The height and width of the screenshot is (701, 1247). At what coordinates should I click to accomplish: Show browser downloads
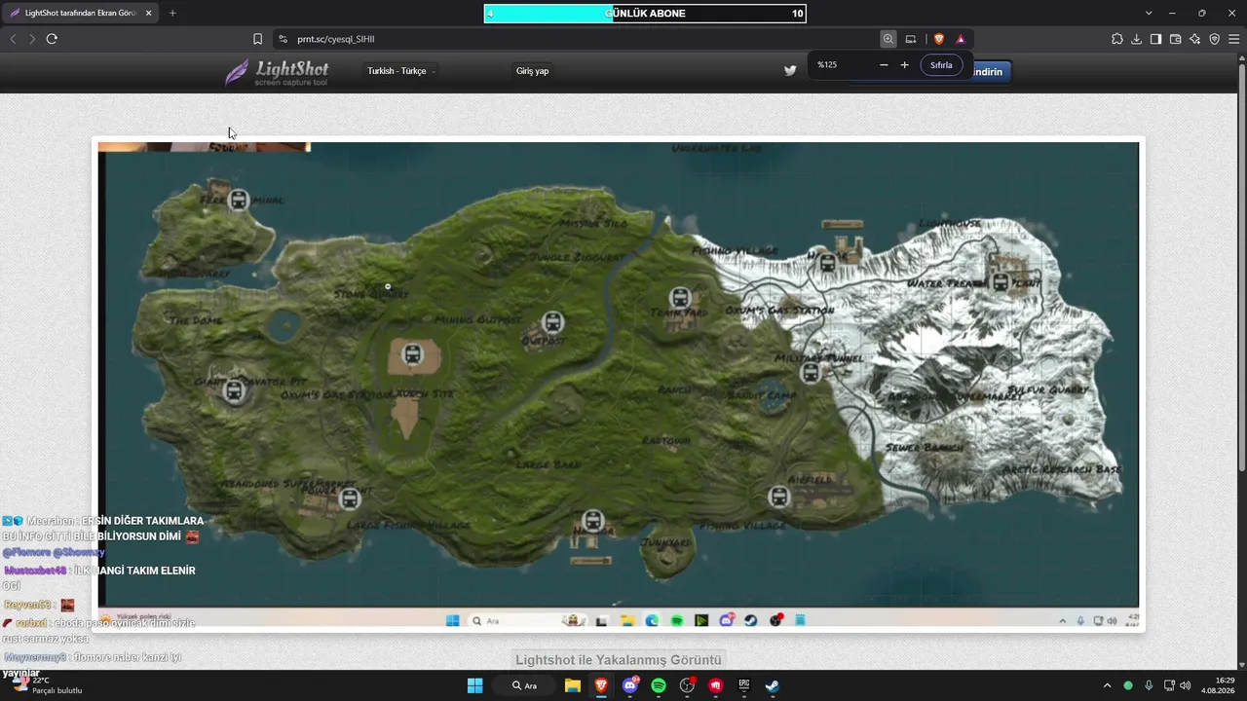[1136, 39]
